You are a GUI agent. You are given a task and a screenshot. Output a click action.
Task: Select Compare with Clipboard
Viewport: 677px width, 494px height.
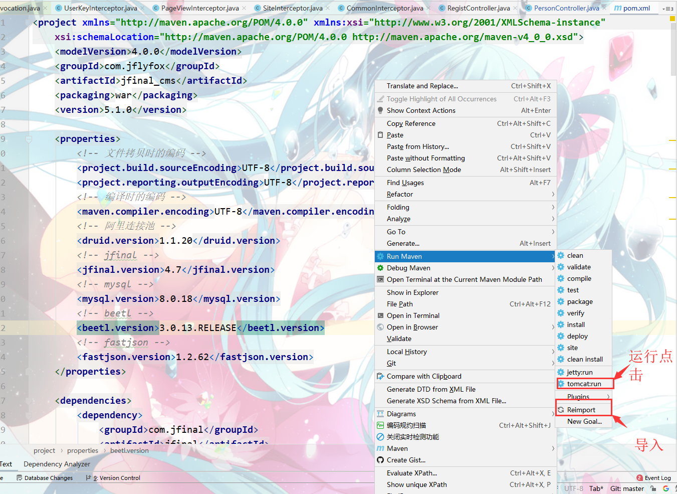(466, 376)
